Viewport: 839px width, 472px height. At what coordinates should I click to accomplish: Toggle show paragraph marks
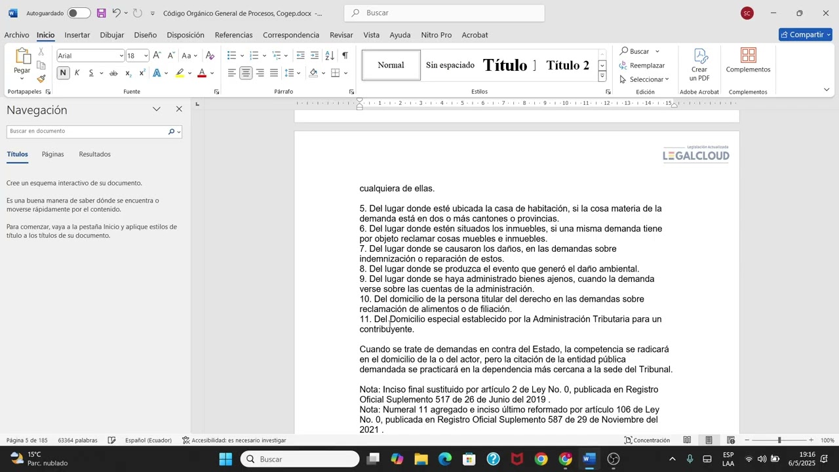pyautogui.click(x=345, y=56)
